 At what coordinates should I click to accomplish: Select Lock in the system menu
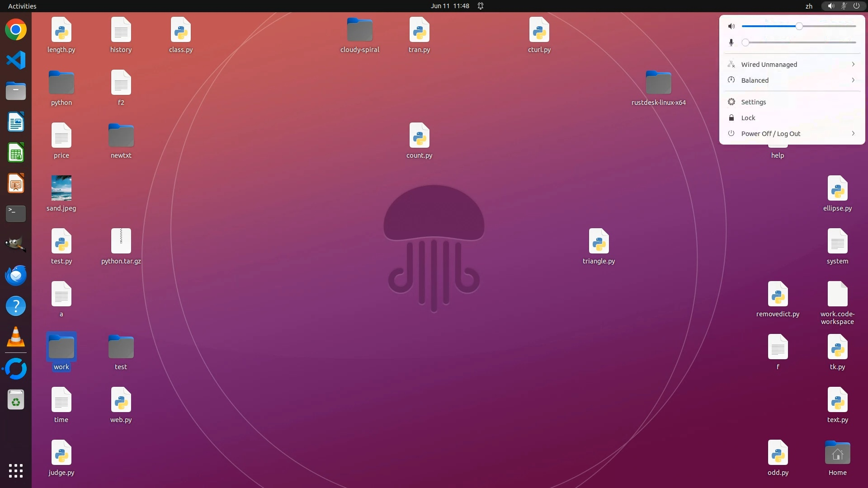pos(748,118)
